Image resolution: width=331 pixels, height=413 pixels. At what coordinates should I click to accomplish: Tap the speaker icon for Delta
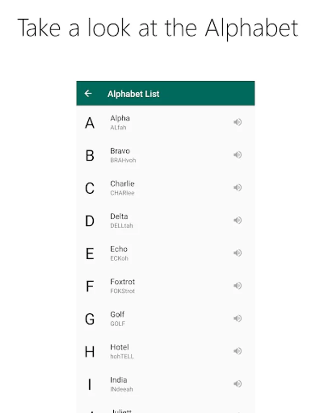pos(237,220)
